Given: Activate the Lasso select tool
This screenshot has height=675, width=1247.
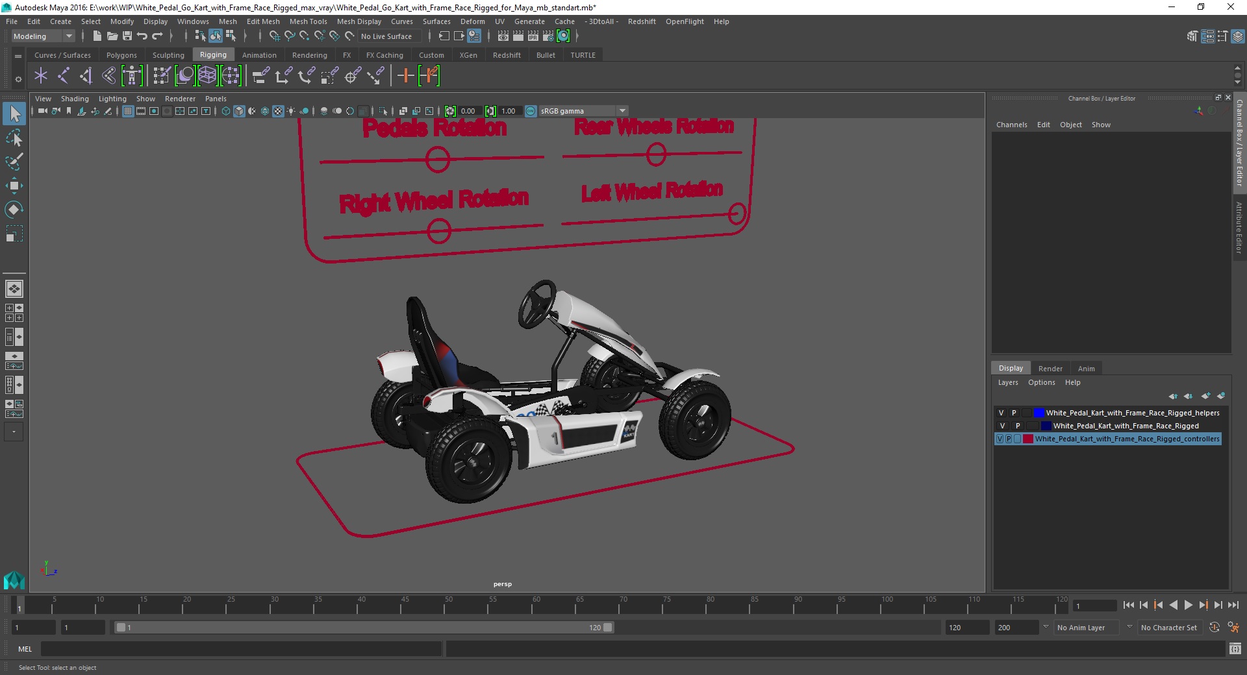Looking at the screenshot, I should point(14,138).
